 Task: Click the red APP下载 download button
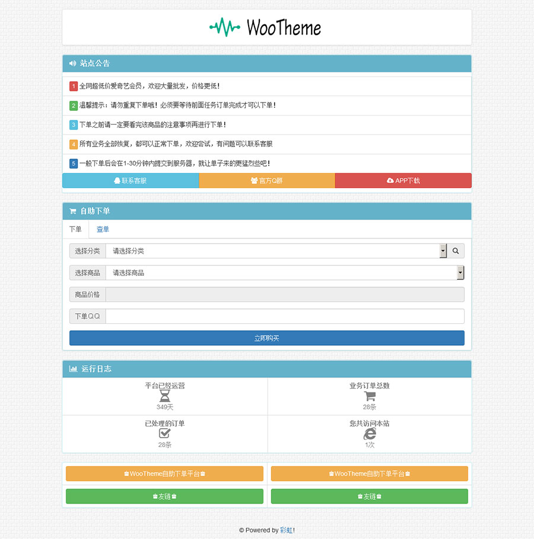[x=403, y=180]
